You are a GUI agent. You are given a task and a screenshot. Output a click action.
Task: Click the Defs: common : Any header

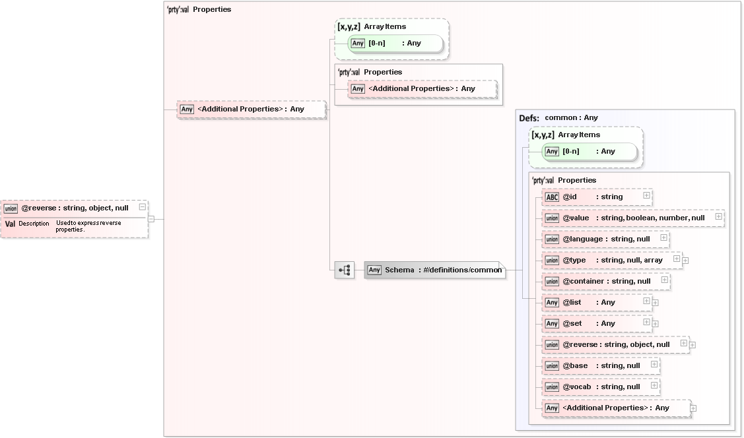tap(558, 117)
